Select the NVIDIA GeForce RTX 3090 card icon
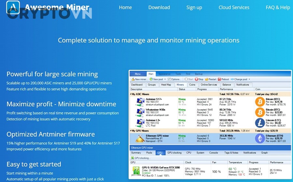The image size is (293, 182). (x=136, y=171)
